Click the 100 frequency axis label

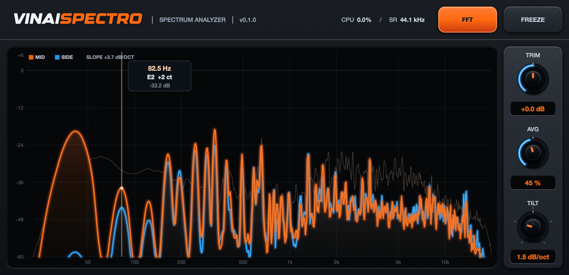pyautogui.click(x=134, y=262)
